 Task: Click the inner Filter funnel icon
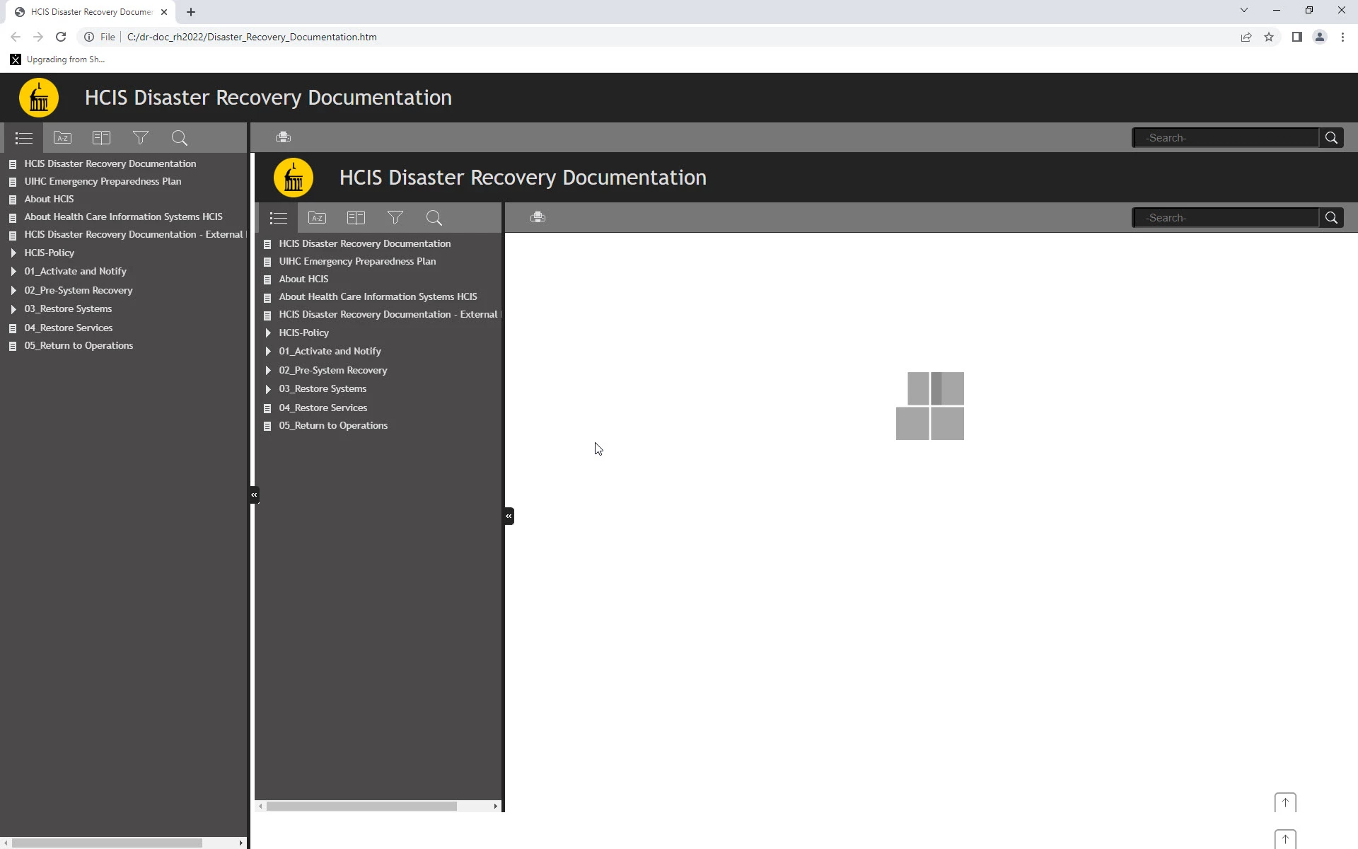(395, 218)
